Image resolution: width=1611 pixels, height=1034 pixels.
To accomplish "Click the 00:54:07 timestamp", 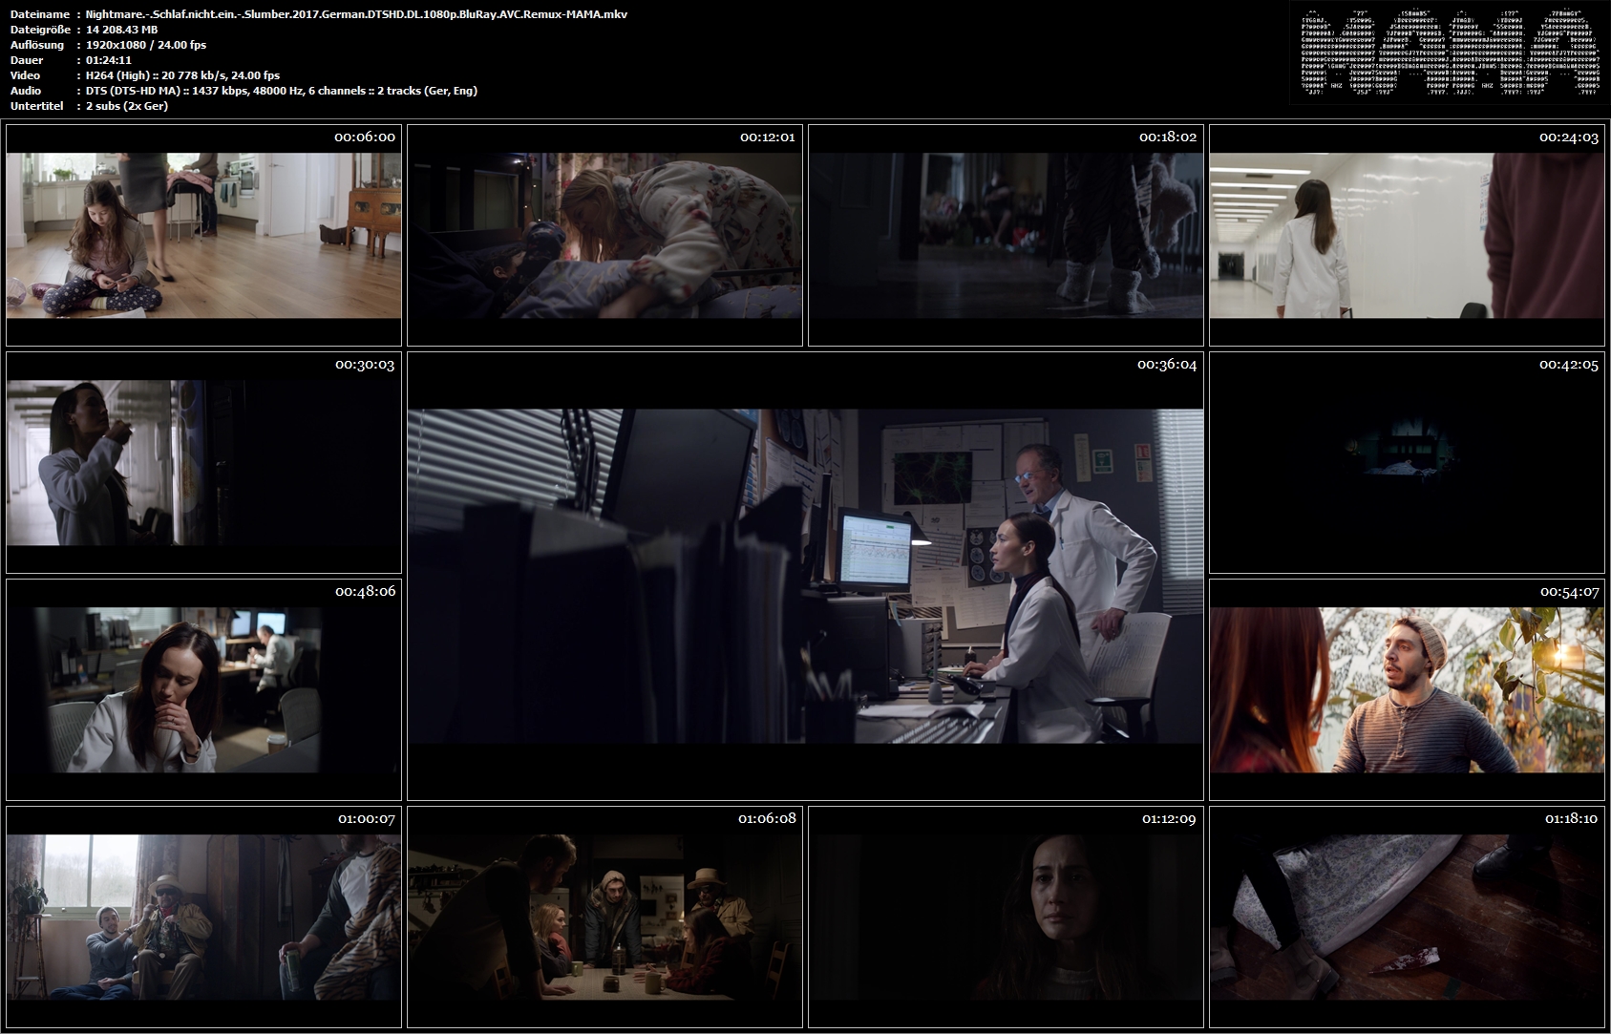I will (x=1569, y=592).
